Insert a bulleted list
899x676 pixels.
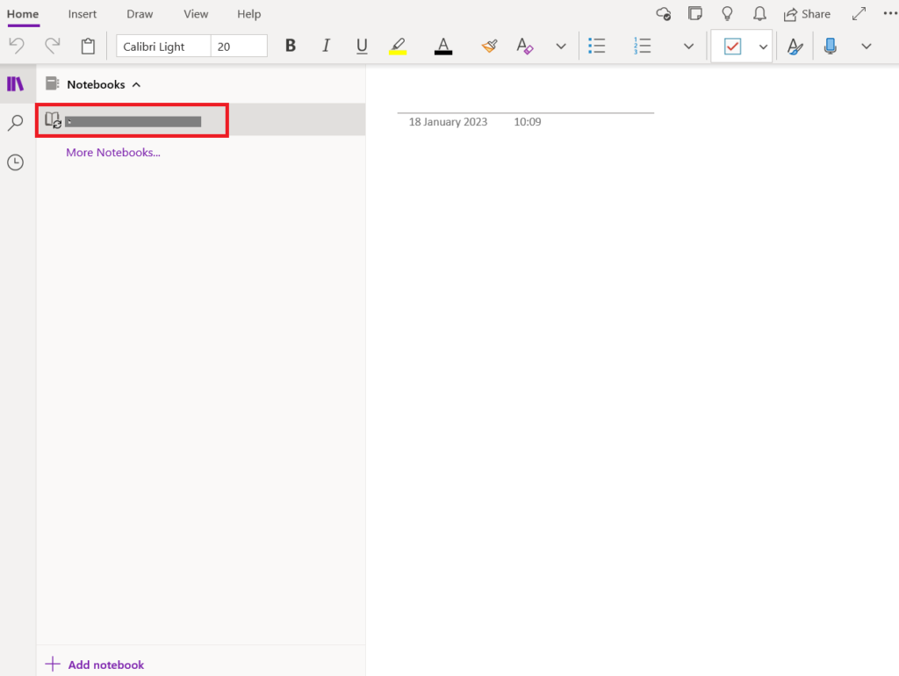tap(597, 46)
